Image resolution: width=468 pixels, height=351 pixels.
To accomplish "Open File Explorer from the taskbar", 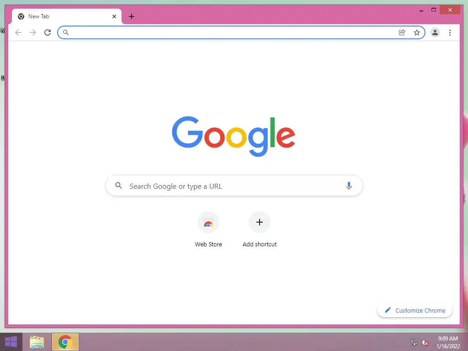I will pos(37,342).
